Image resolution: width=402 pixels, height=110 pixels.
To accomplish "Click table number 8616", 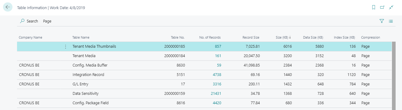I will 181,103.
